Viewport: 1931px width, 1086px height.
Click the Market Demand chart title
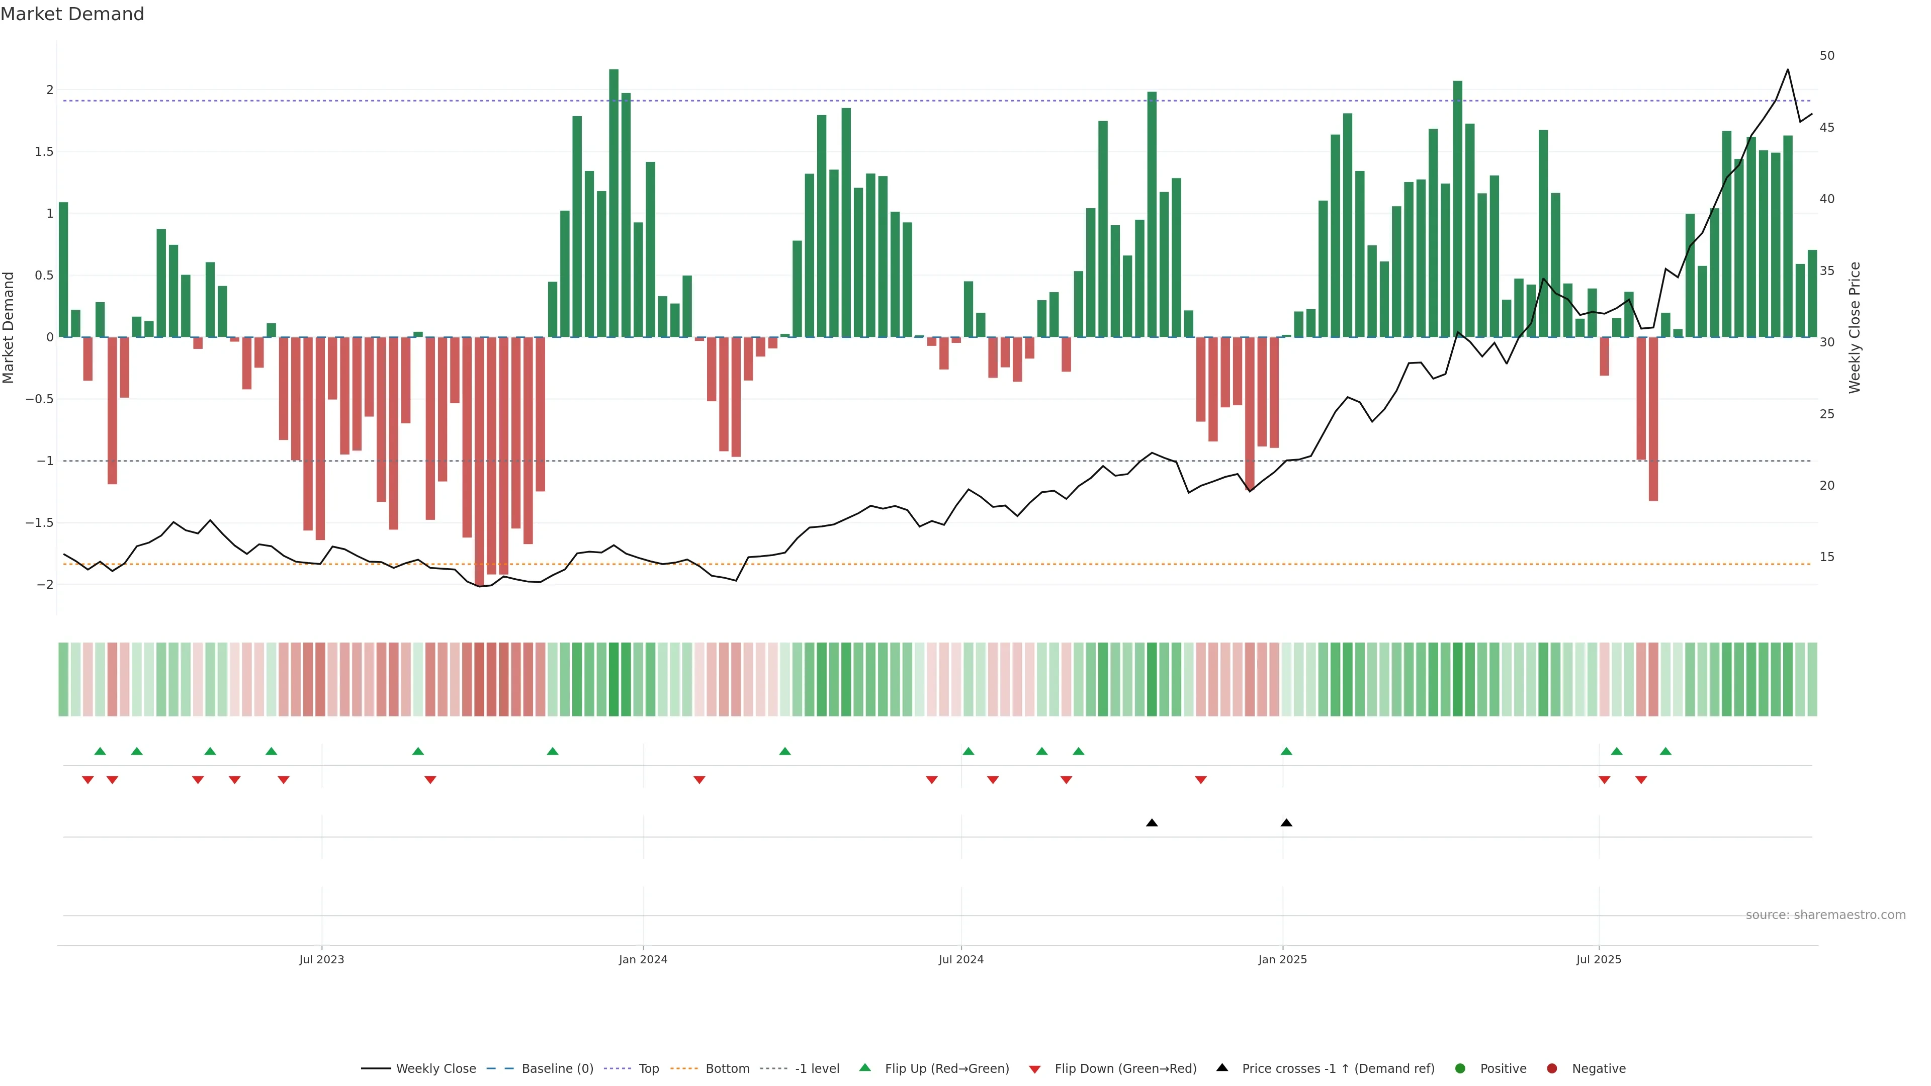tap(72, 14)
